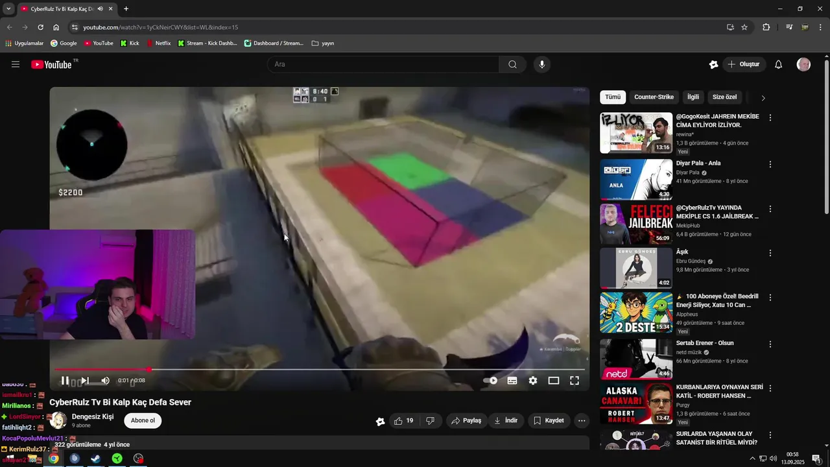Dislike the video
Viewport: 830px width, 467px height.
point(430,420)
